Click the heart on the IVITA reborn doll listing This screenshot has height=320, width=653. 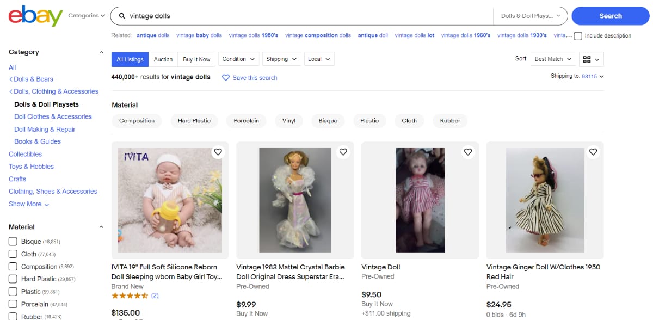click(218, 152)
